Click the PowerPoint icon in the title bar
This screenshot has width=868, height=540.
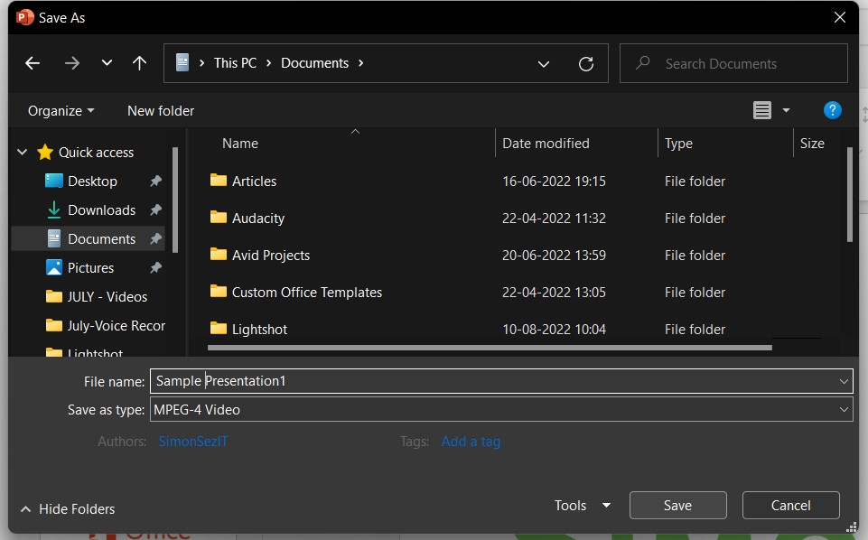tap(23, 17)
